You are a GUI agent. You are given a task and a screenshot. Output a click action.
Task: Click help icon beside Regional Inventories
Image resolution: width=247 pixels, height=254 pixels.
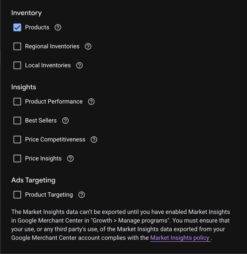[88, 46]
